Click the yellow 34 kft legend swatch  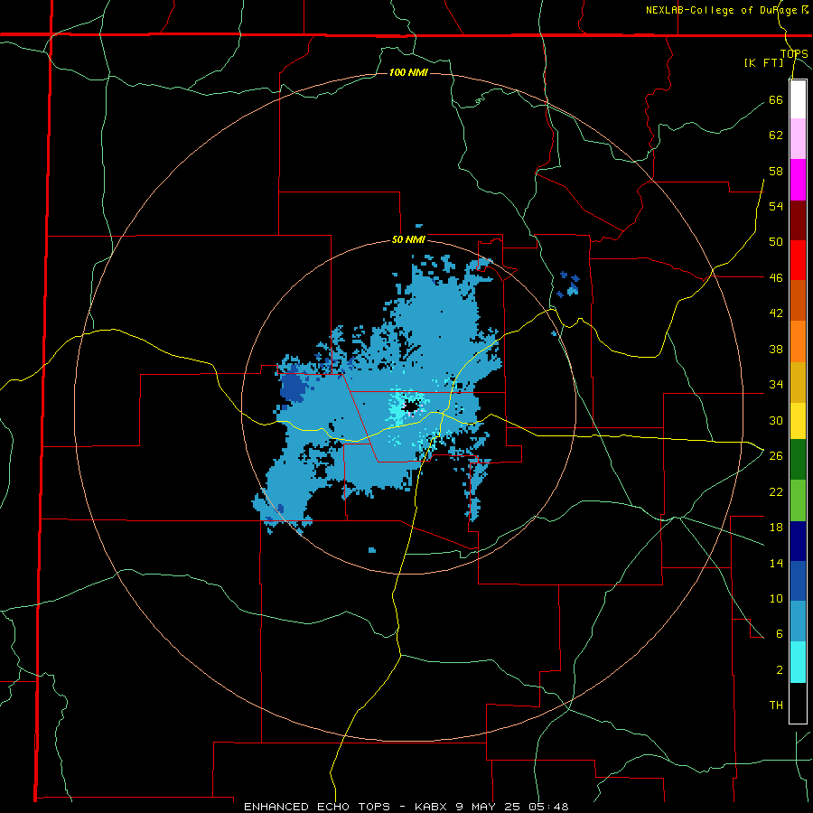798,421
